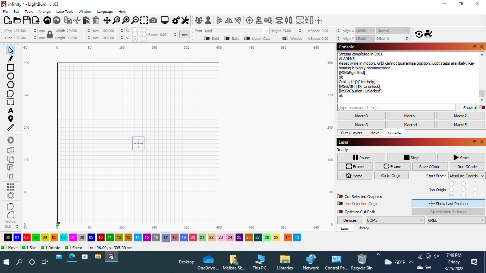Open the Start From dropdown
This screenshot has width=486, height=273.
466,176
